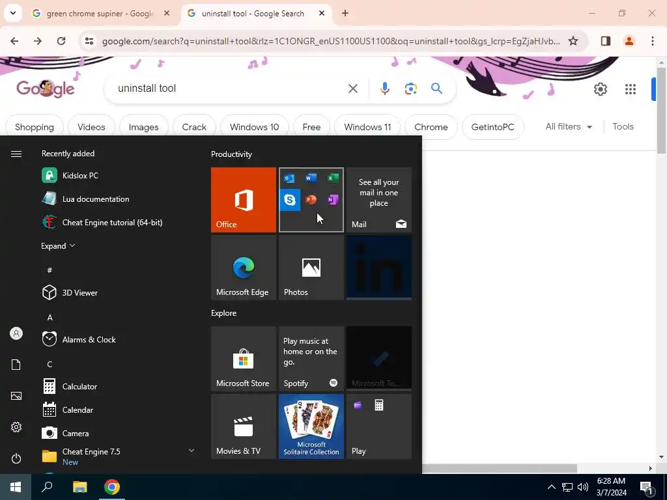Select the Windows 11 filter chip
The height and width of the screenshot is (500, 667).
pyautogui.click(x=367, y=127)
